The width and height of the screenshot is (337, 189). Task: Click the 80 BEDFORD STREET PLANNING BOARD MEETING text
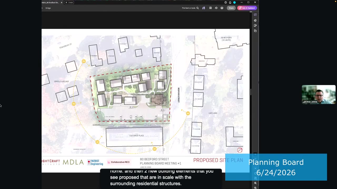pyautogui.click(x=161, y=161)
